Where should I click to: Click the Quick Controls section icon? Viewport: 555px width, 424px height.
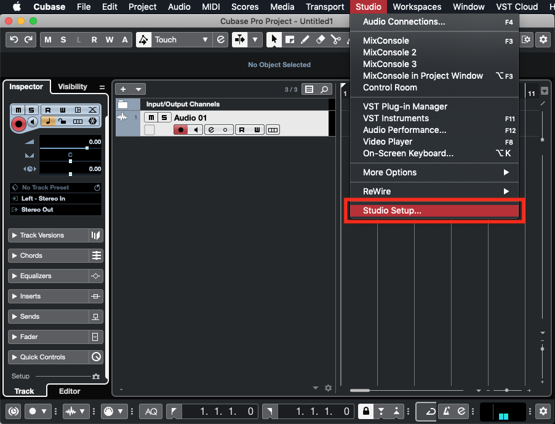96,357
